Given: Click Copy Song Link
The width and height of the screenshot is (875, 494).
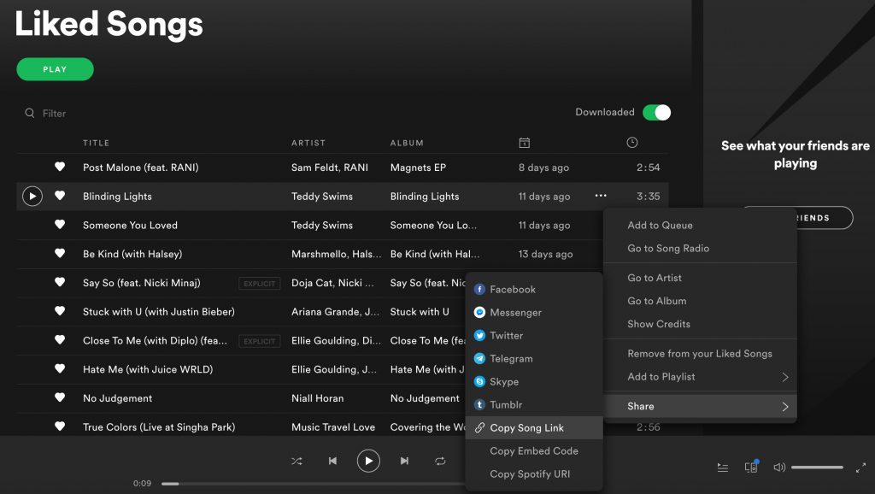Looking at the screenshot, I should (534, 427).
